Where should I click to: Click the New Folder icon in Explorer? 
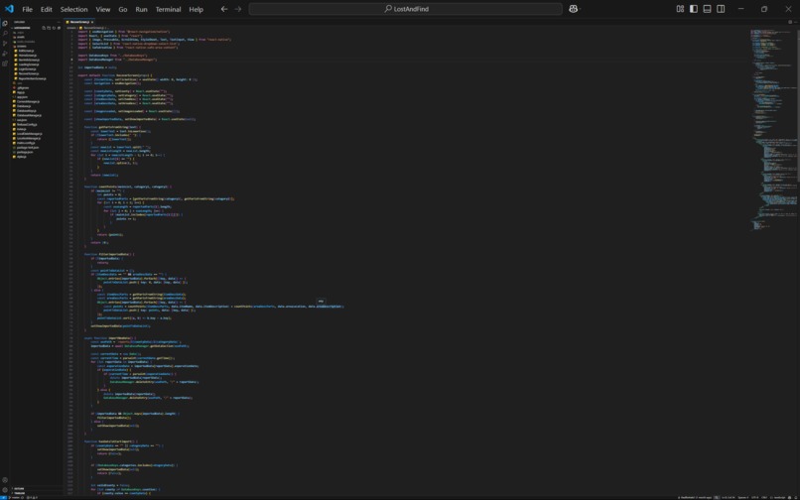[x=49, y=28]
